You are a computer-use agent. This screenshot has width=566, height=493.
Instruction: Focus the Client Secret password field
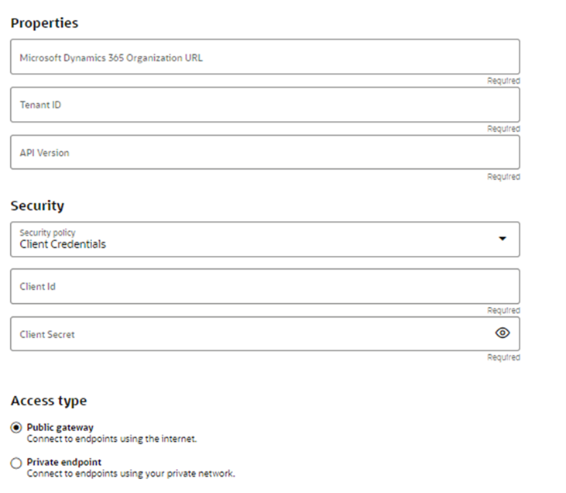[x=248, y=334]
